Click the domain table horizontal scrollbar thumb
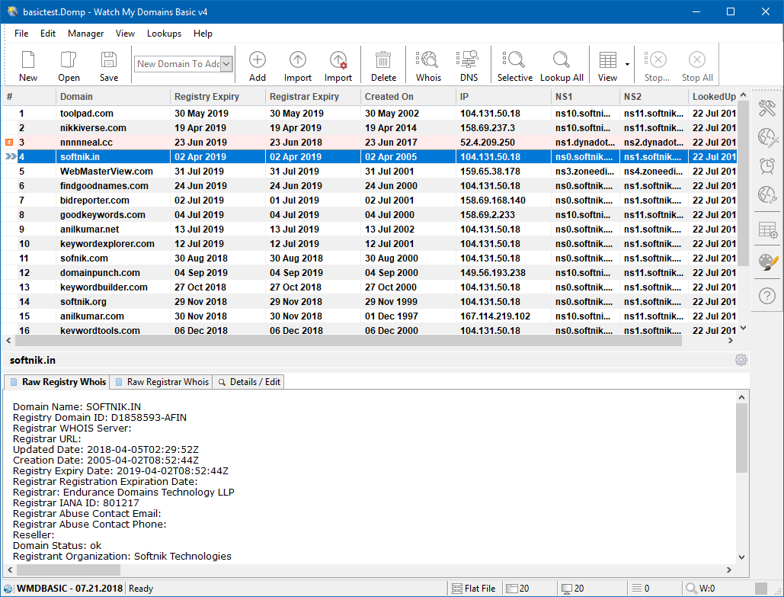 [x=348, y=340]
